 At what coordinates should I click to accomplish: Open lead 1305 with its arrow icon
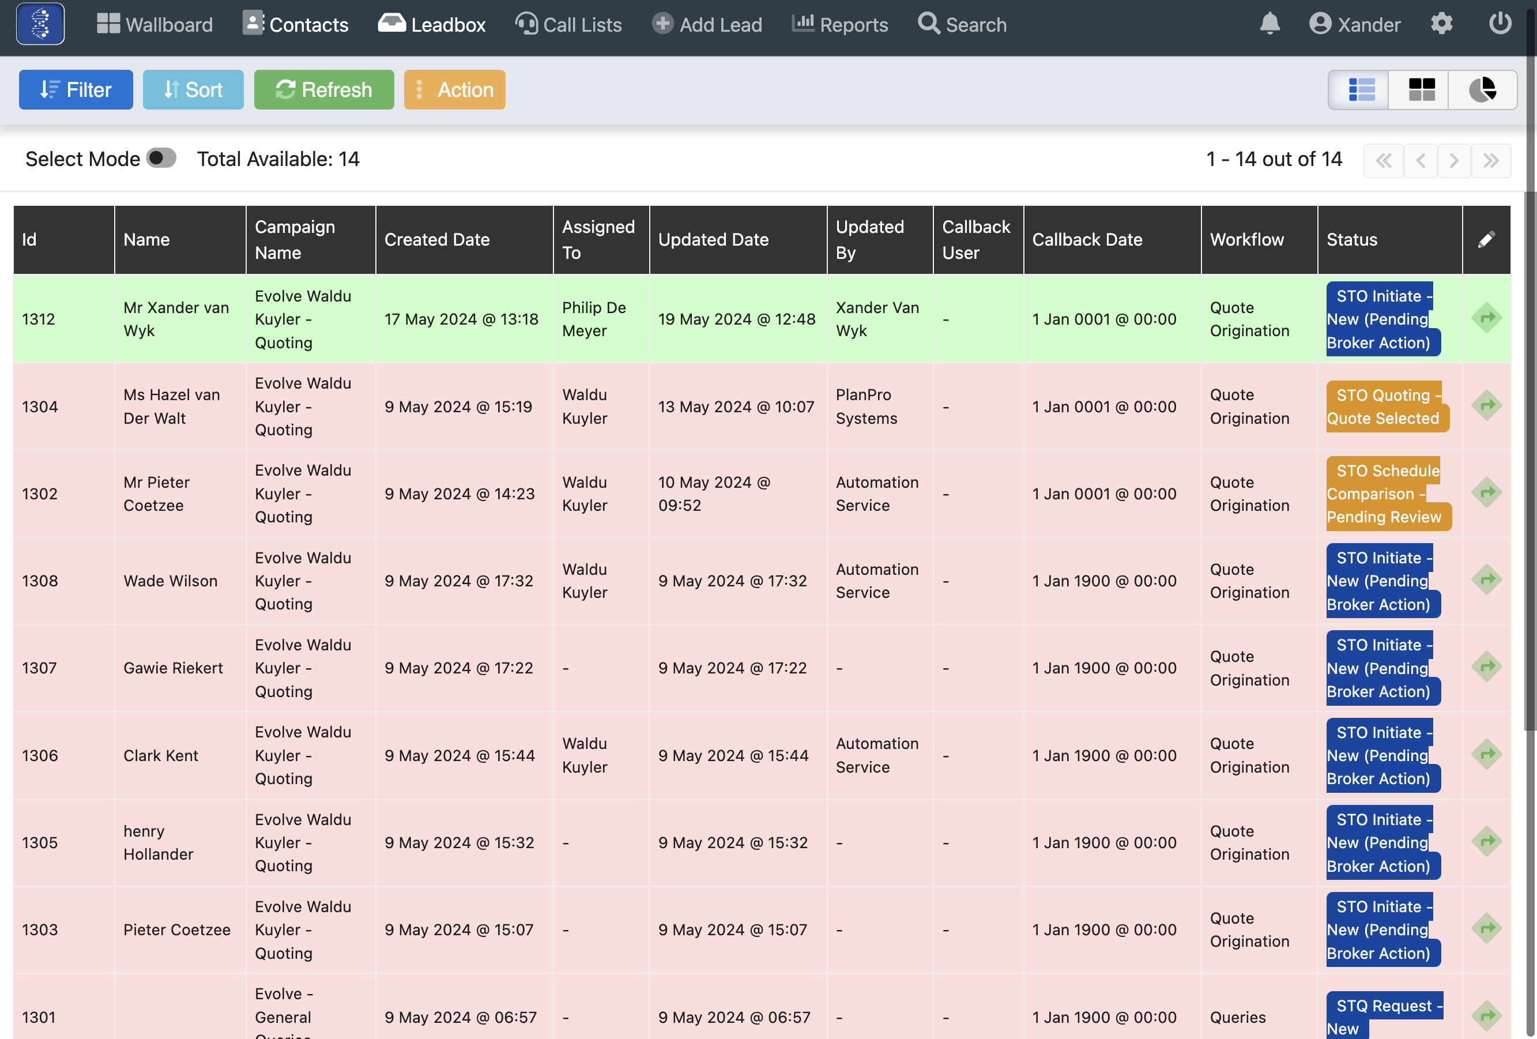point(1487,842)
